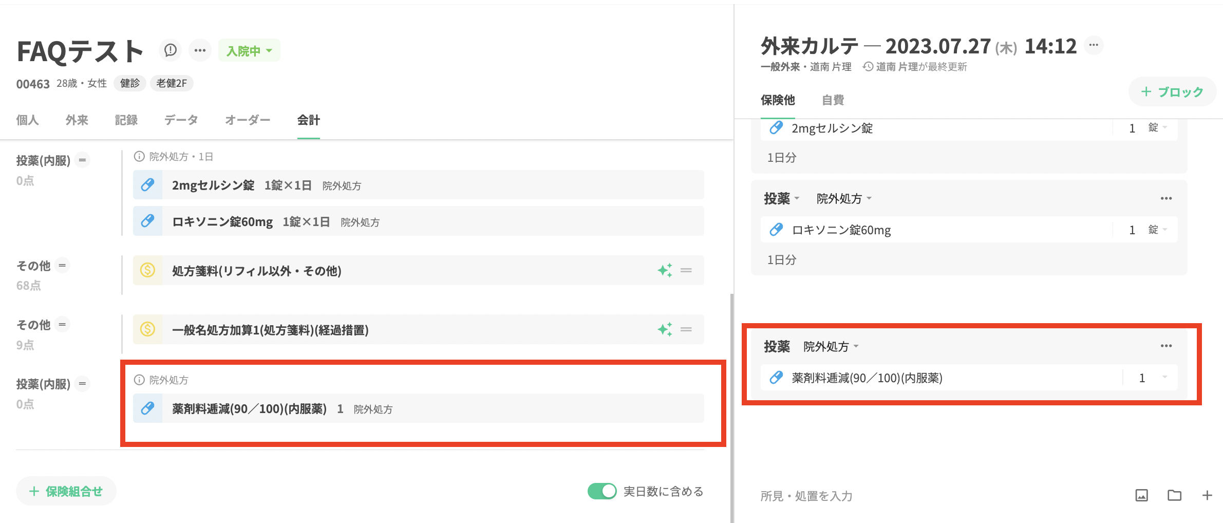Click sparkle icon on 処方箋料 row
This screenshot has height=523, width=1223.
[665, 270]
